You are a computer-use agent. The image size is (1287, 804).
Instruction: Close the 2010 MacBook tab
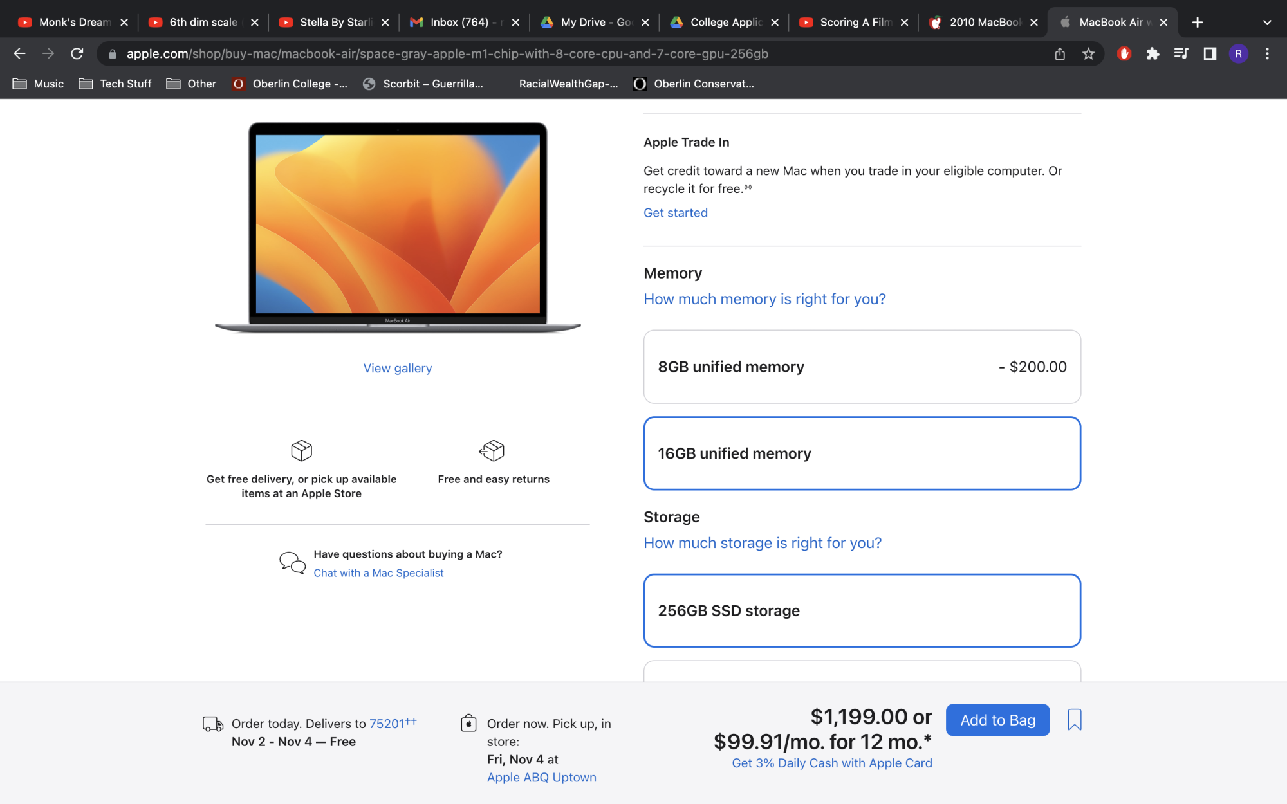(1034, 23)
